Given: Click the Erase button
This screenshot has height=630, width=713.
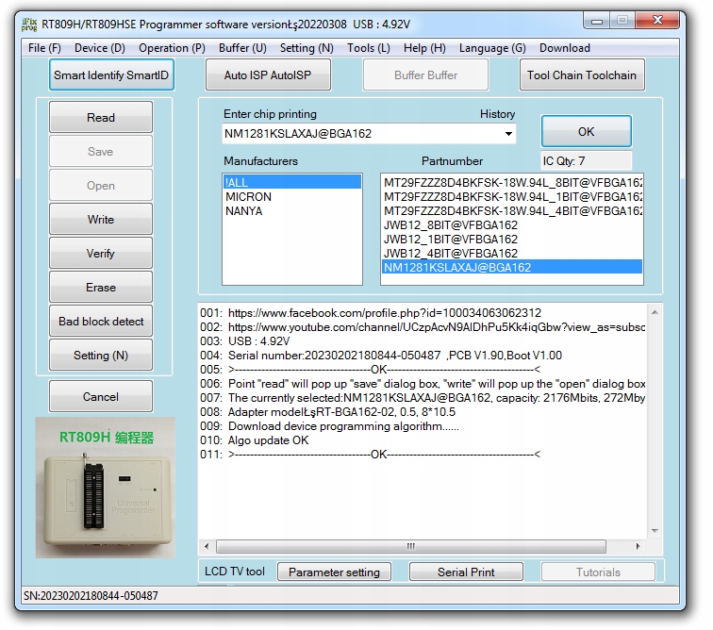Looking at the screenshot, I should click(x=101, y=287).
